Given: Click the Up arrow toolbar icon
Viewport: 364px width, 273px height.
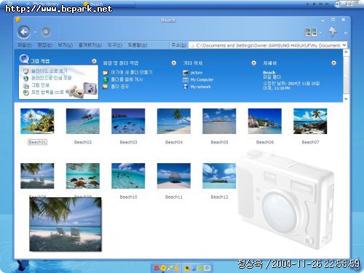Looking at the screenshot, I should (333, 32).
